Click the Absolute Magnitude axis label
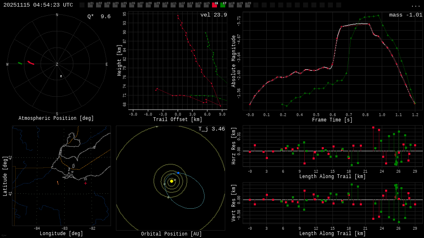The width and height of the screenshot is (424, 238). coord(234,61)
